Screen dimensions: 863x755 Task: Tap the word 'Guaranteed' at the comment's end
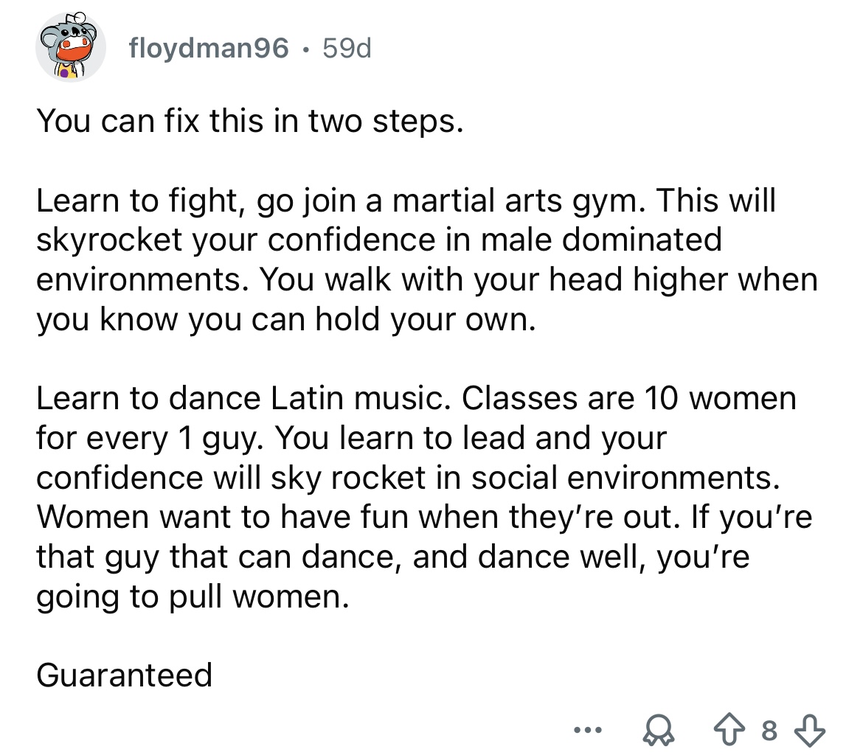[125, 675]
